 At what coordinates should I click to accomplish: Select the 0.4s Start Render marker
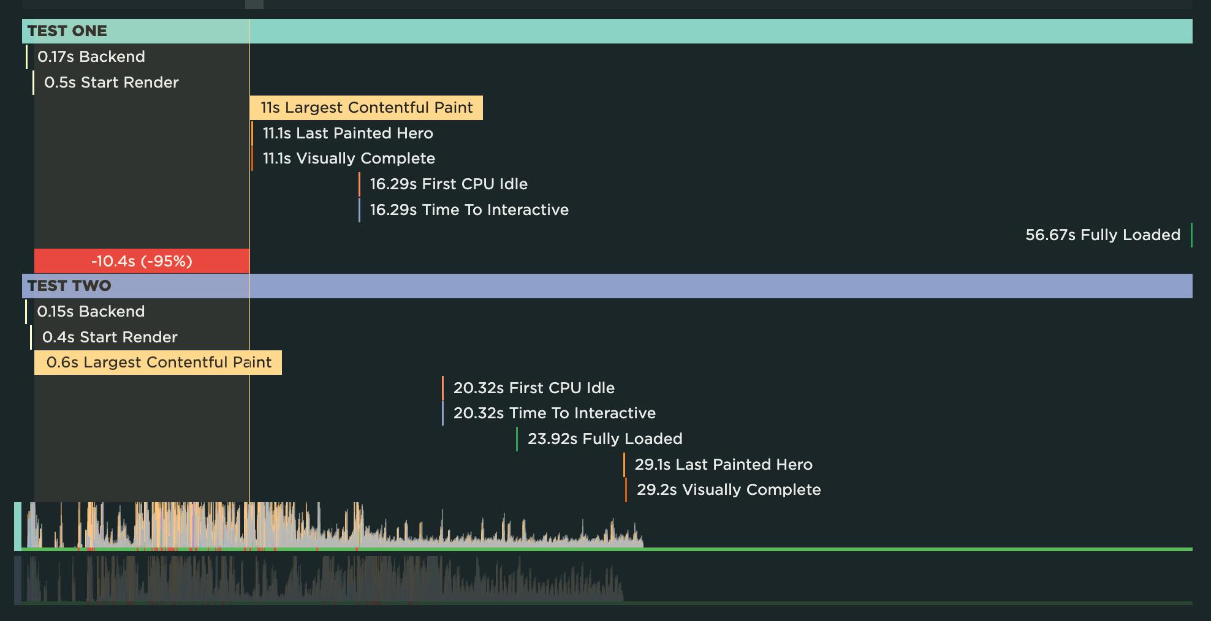point(110,337)
